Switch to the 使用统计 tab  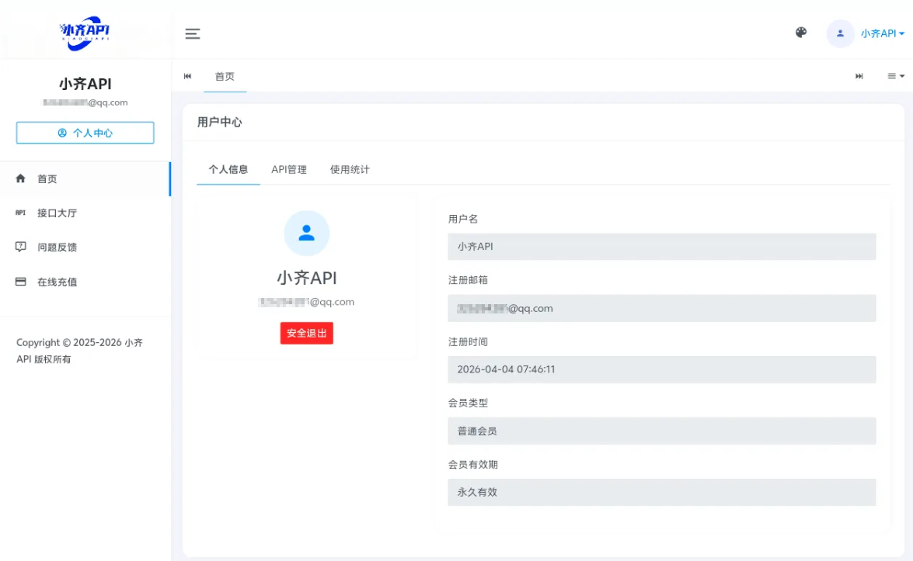coord(350,169)
